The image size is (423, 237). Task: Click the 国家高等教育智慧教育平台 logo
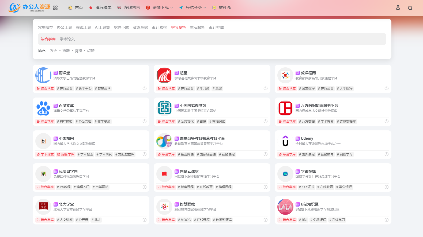point(164,141)
